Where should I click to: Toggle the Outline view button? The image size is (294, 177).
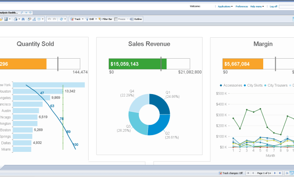click(136, 19)
